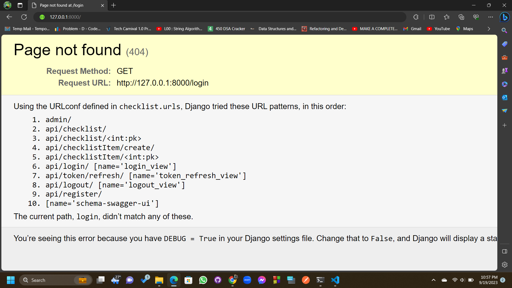Open Browser essentials panel
Image resolution: width=512 pixels, height=288 pixels.
pos(476,17)
